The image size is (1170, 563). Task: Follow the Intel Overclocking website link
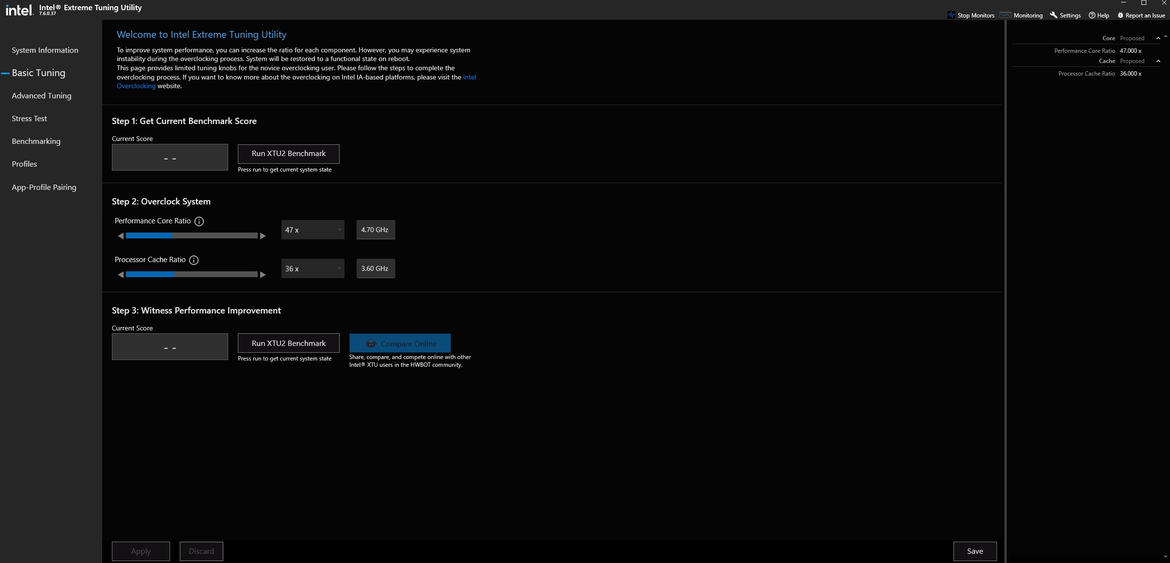click(136, 86)
